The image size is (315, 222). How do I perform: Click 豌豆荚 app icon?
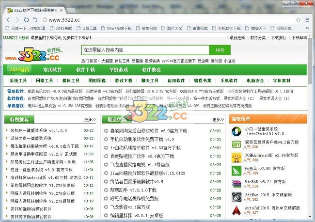236,171
